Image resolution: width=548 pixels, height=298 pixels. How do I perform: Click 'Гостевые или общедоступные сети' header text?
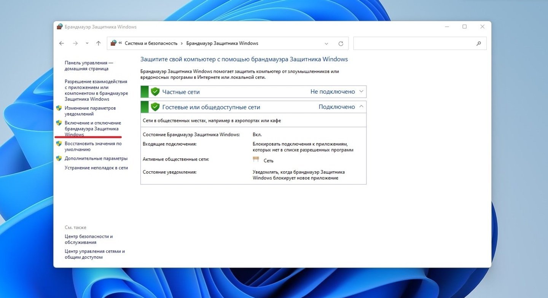click(x=211, y=107)
